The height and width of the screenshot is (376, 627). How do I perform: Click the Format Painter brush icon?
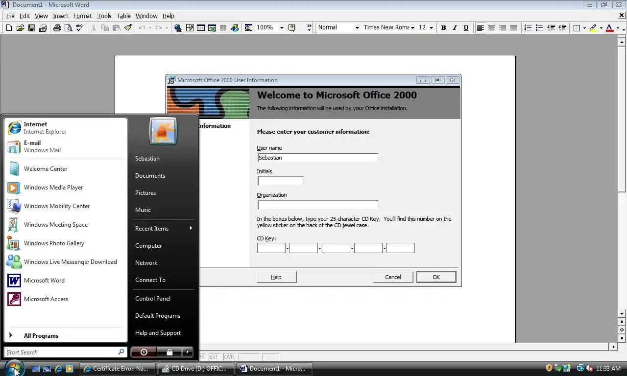click(128, 28)
